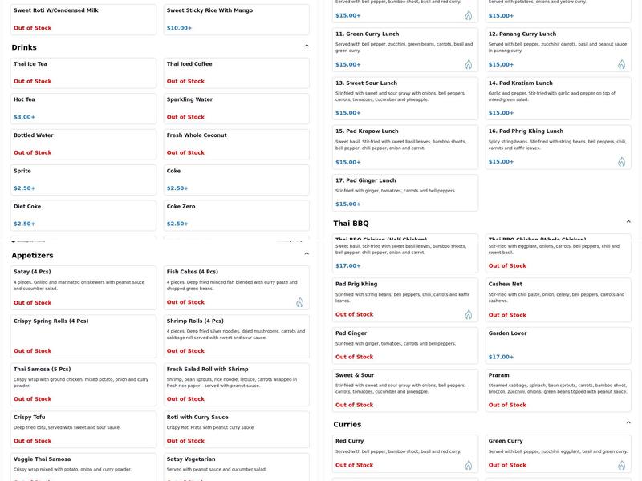Collapse the Drinks section
Image resolution: width=642 pixels, height=481 pixels.
[x=307, y=46]
